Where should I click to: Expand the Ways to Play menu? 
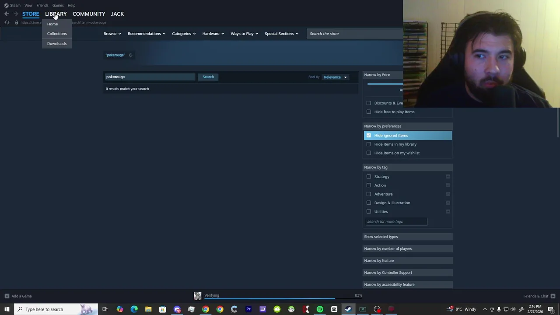245,34
